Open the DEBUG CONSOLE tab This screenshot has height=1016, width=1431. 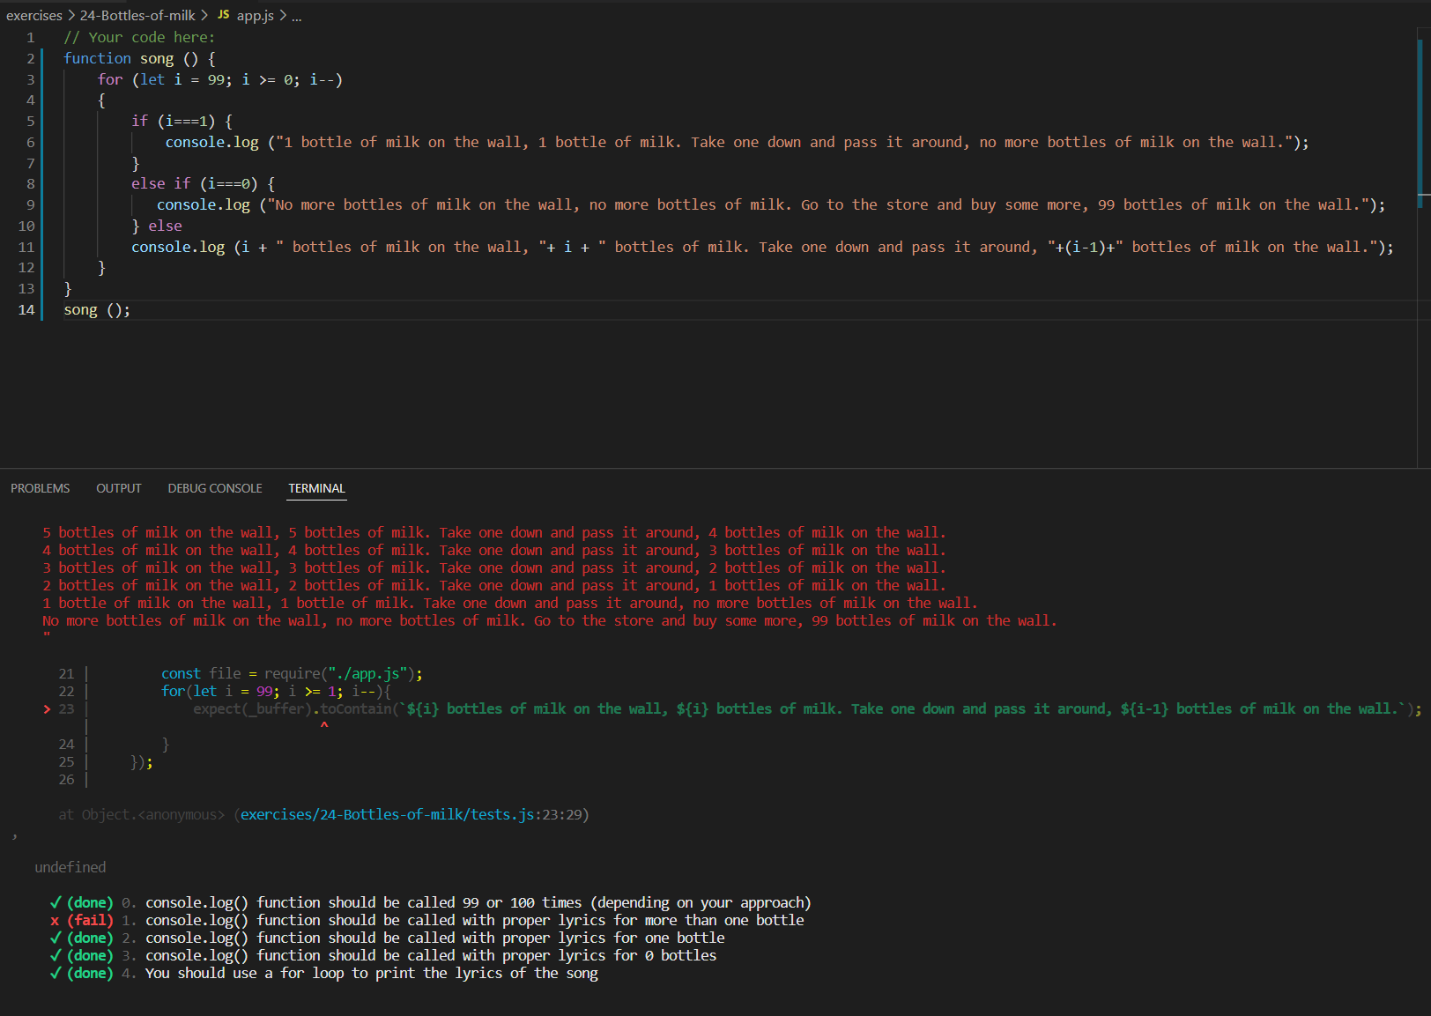click(214, 487)
